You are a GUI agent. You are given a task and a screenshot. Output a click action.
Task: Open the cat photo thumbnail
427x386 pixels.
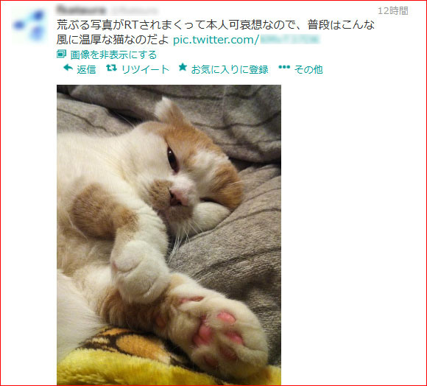[169, 235]
